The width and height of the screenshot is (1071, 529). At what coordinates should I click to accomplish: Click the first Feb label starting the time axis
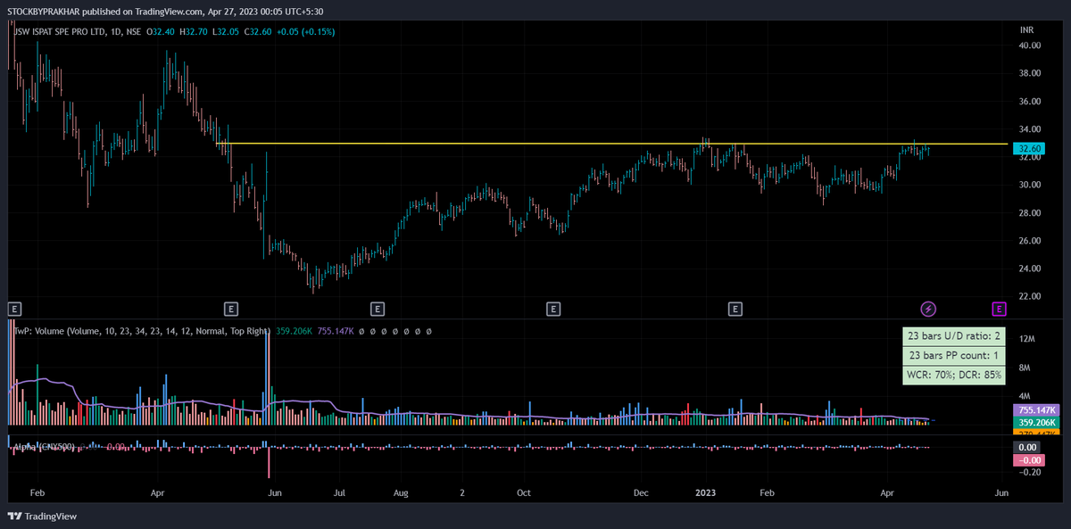click(37, 492)
